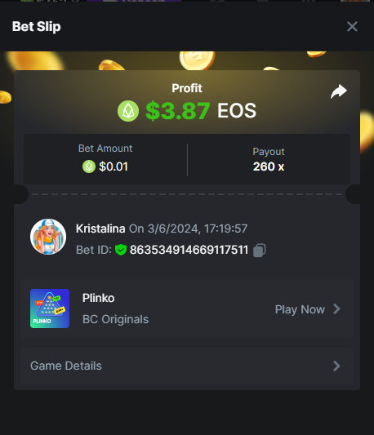374x435 pixels.
Task: Copy the Bet ID to clipboard
Action: 260,251
